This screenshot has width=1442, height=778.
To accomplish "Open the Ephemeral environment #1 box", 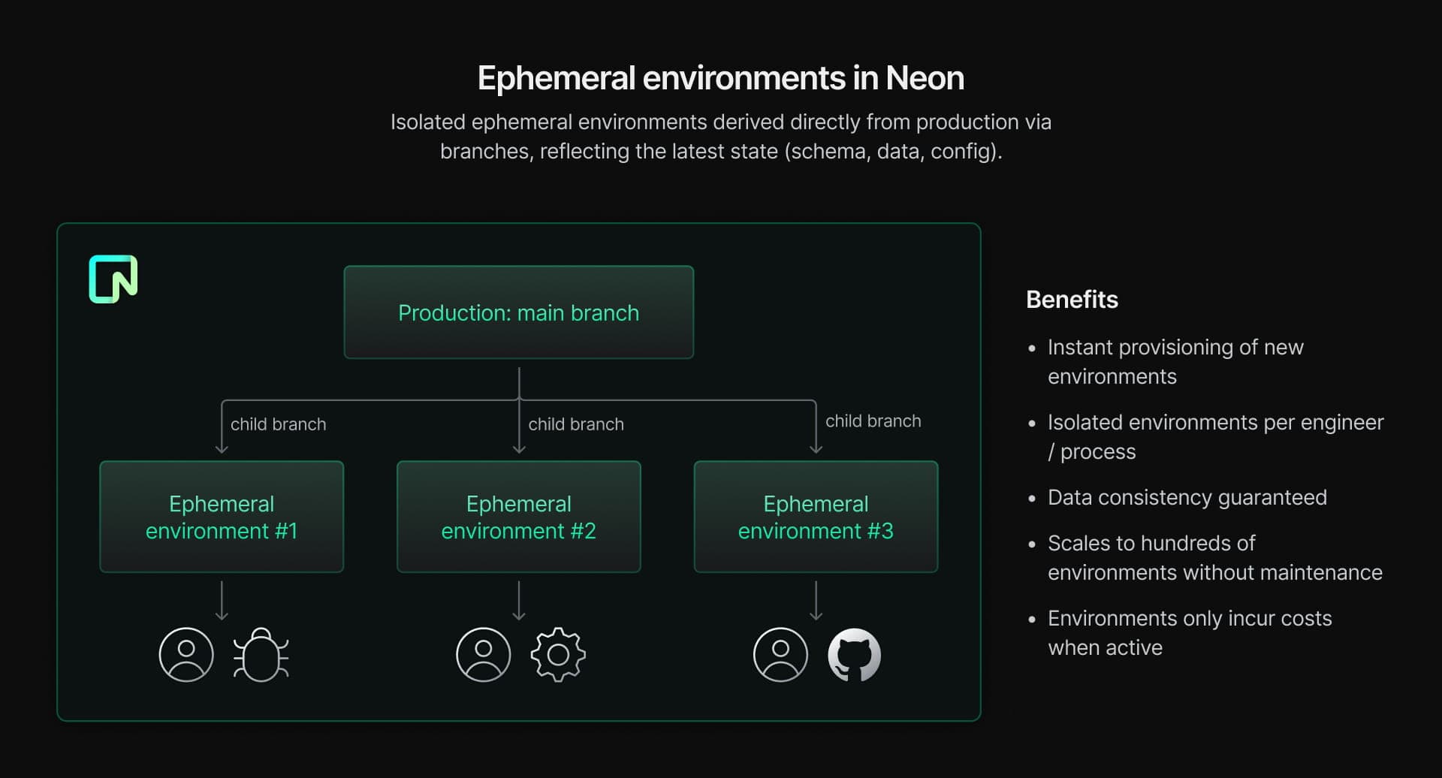I will click(222, 517).
